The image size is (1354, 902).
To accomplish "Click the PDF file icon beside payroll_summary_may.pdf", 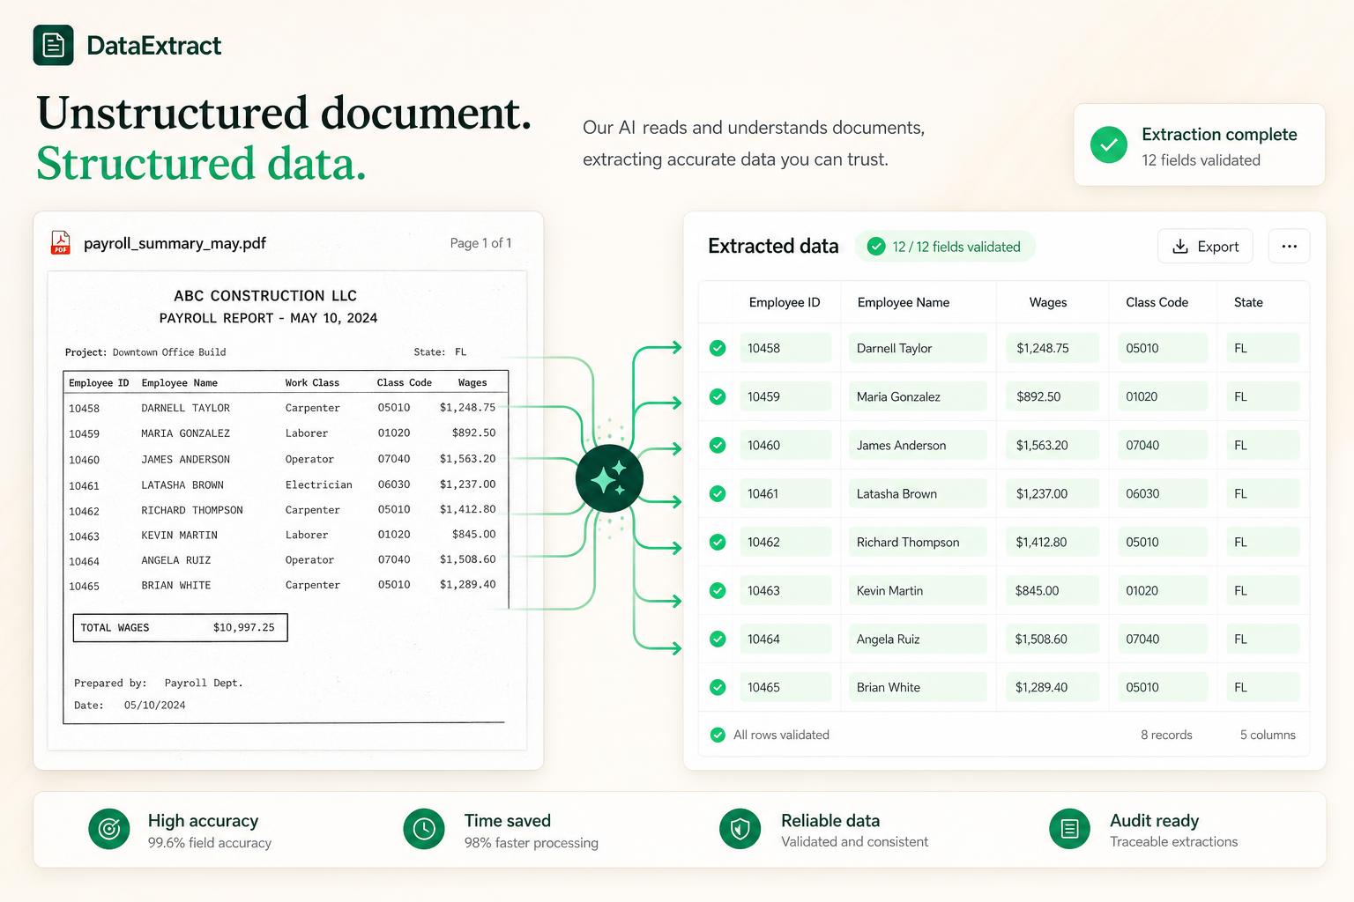I will (x=61, y=242).
